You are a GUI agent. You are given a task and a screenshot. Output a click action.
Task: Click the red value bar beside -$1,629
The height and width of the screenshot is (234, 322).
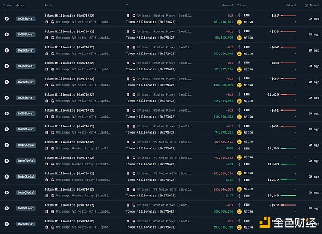pyautogui.click(x=288, y=94)
